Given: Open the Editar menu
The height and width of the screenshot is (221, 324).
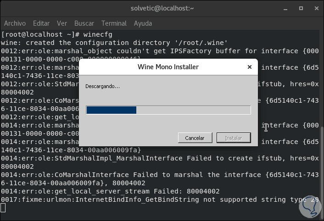Looking at the screenshot, I should (41, 23).
